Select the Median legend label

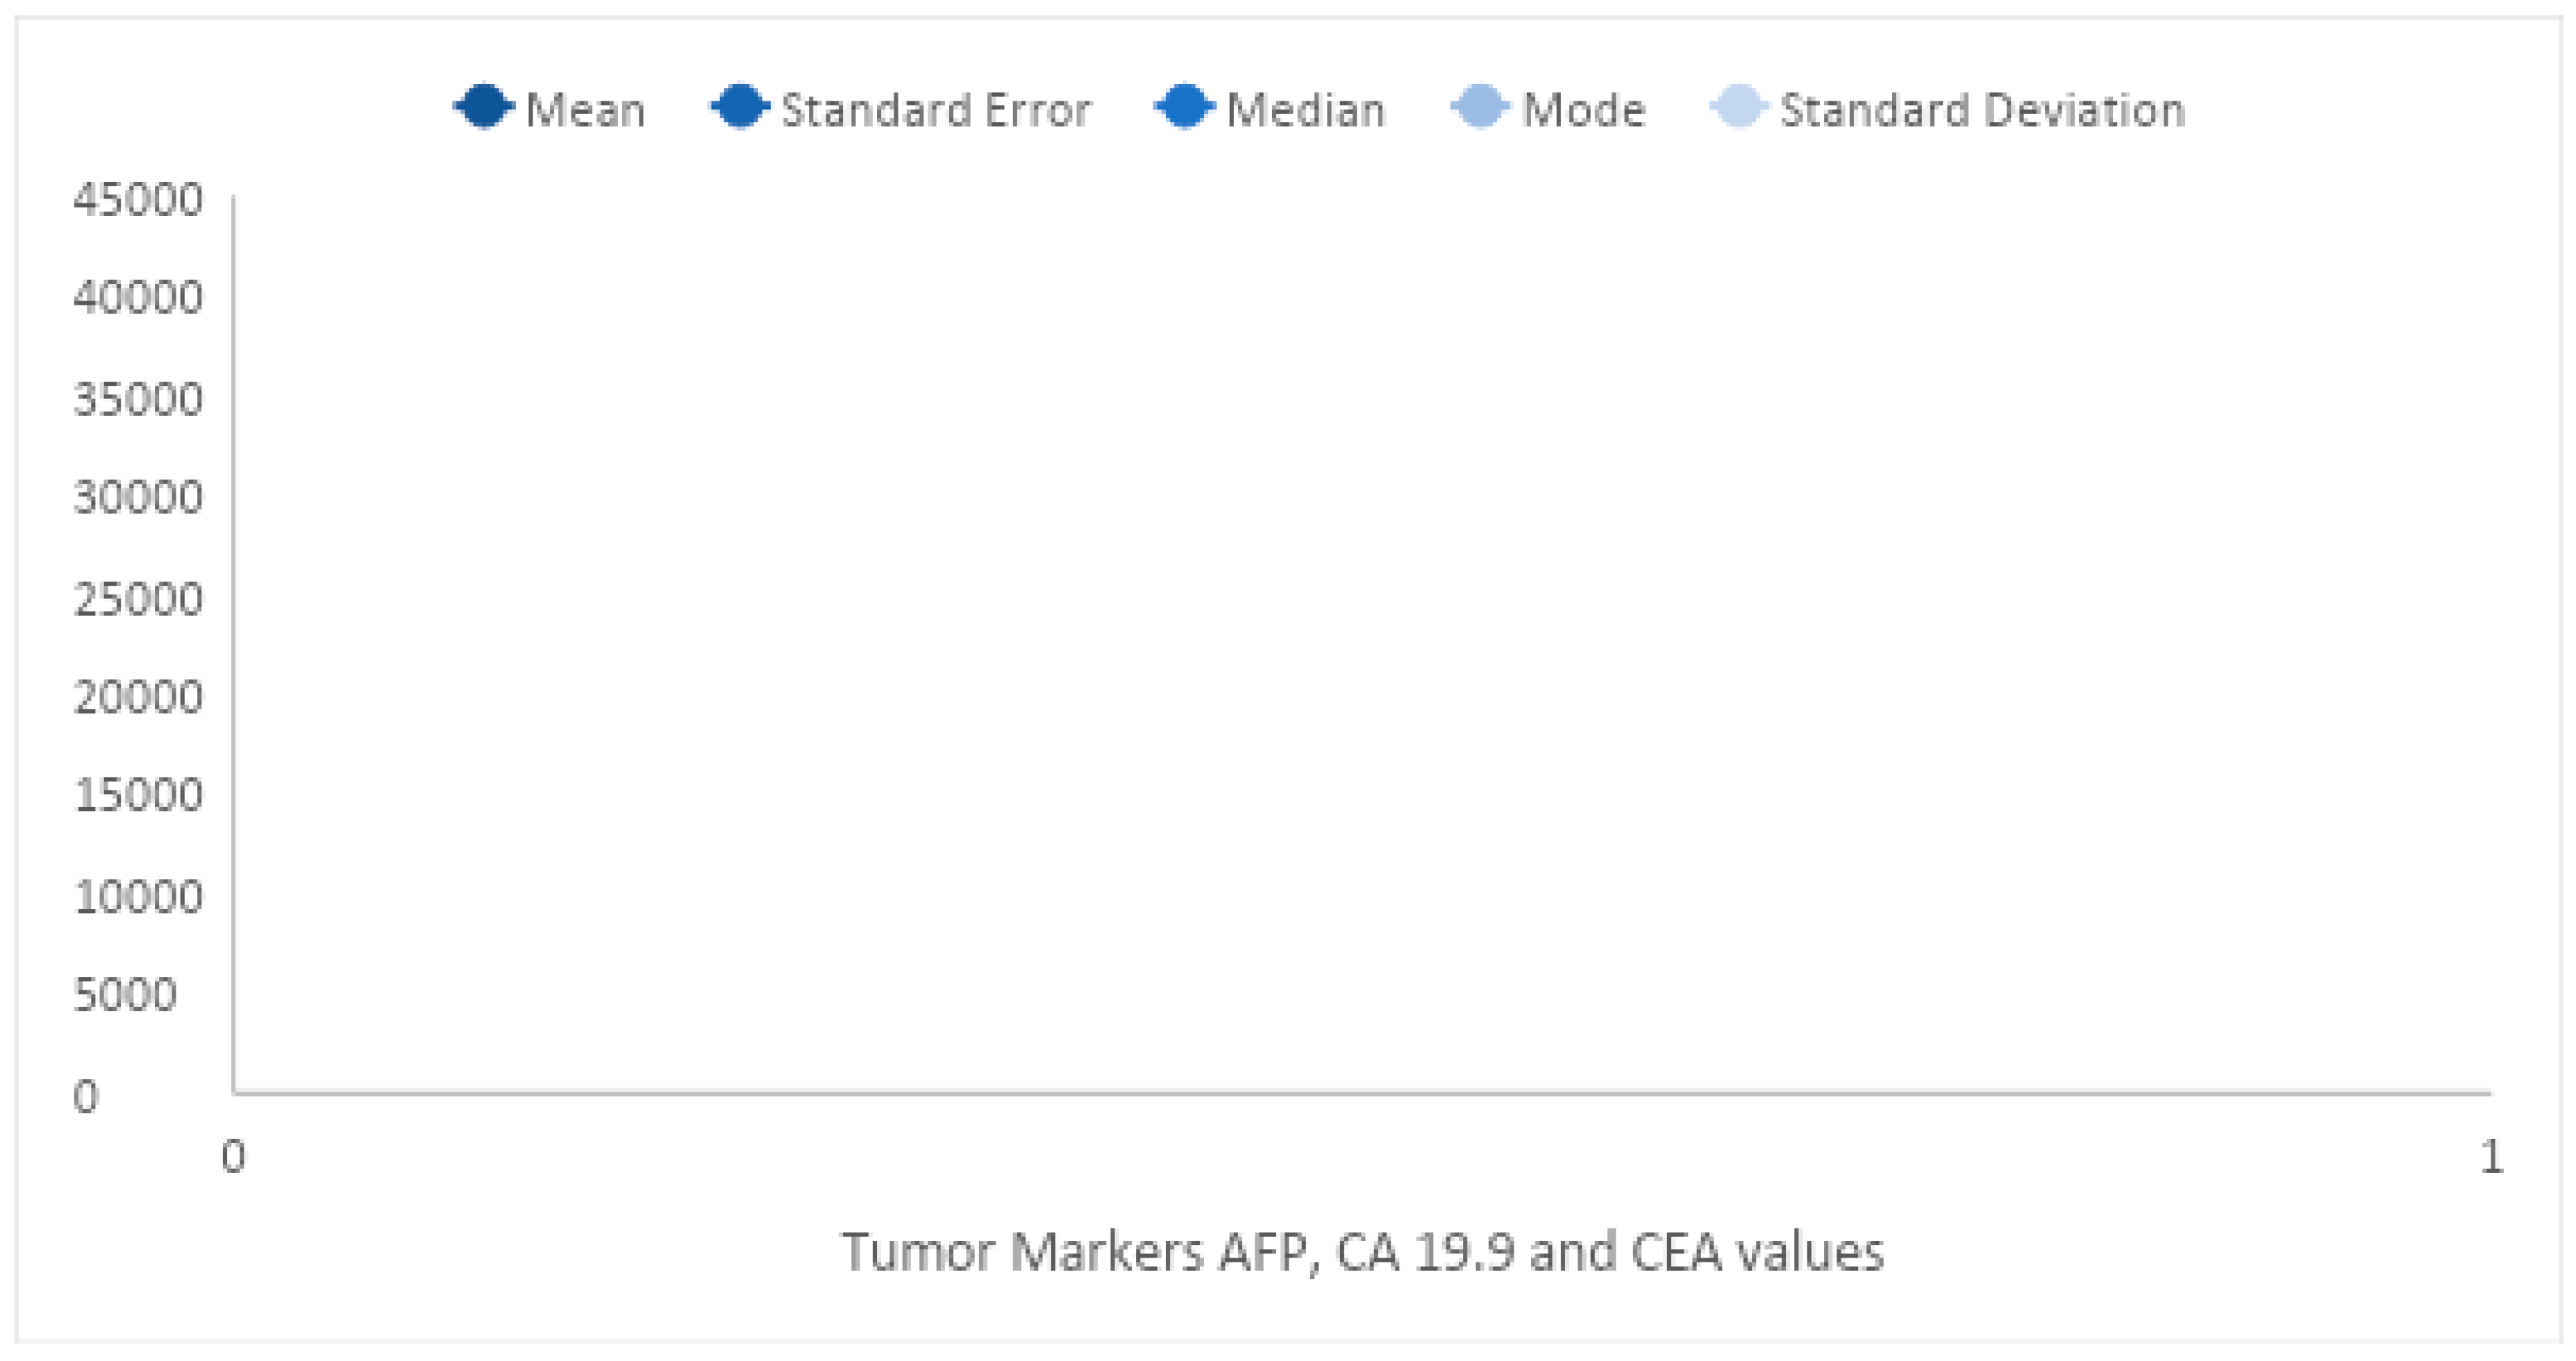click(x=1305, y=110)
